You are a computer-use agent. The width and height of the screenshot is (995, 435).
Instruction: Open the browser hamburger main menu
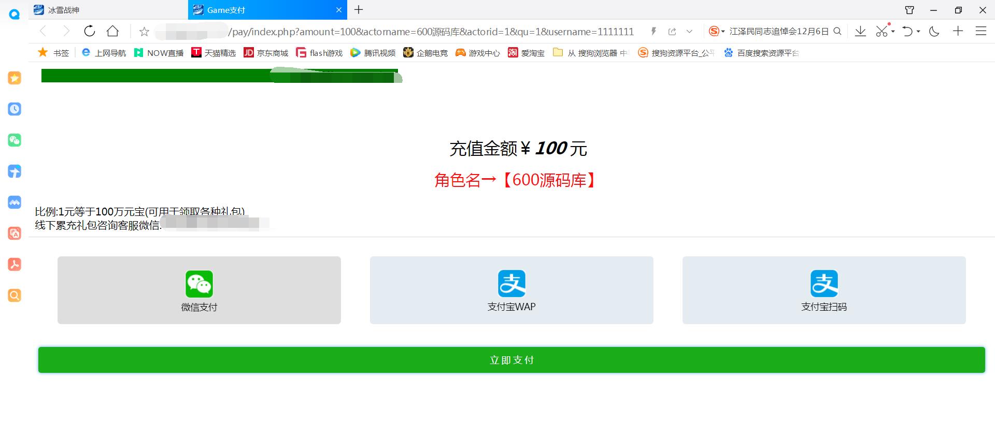(x=981, y=31)
